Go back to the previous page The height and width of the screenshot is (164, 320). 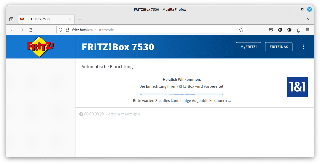(x=12, y=30)
